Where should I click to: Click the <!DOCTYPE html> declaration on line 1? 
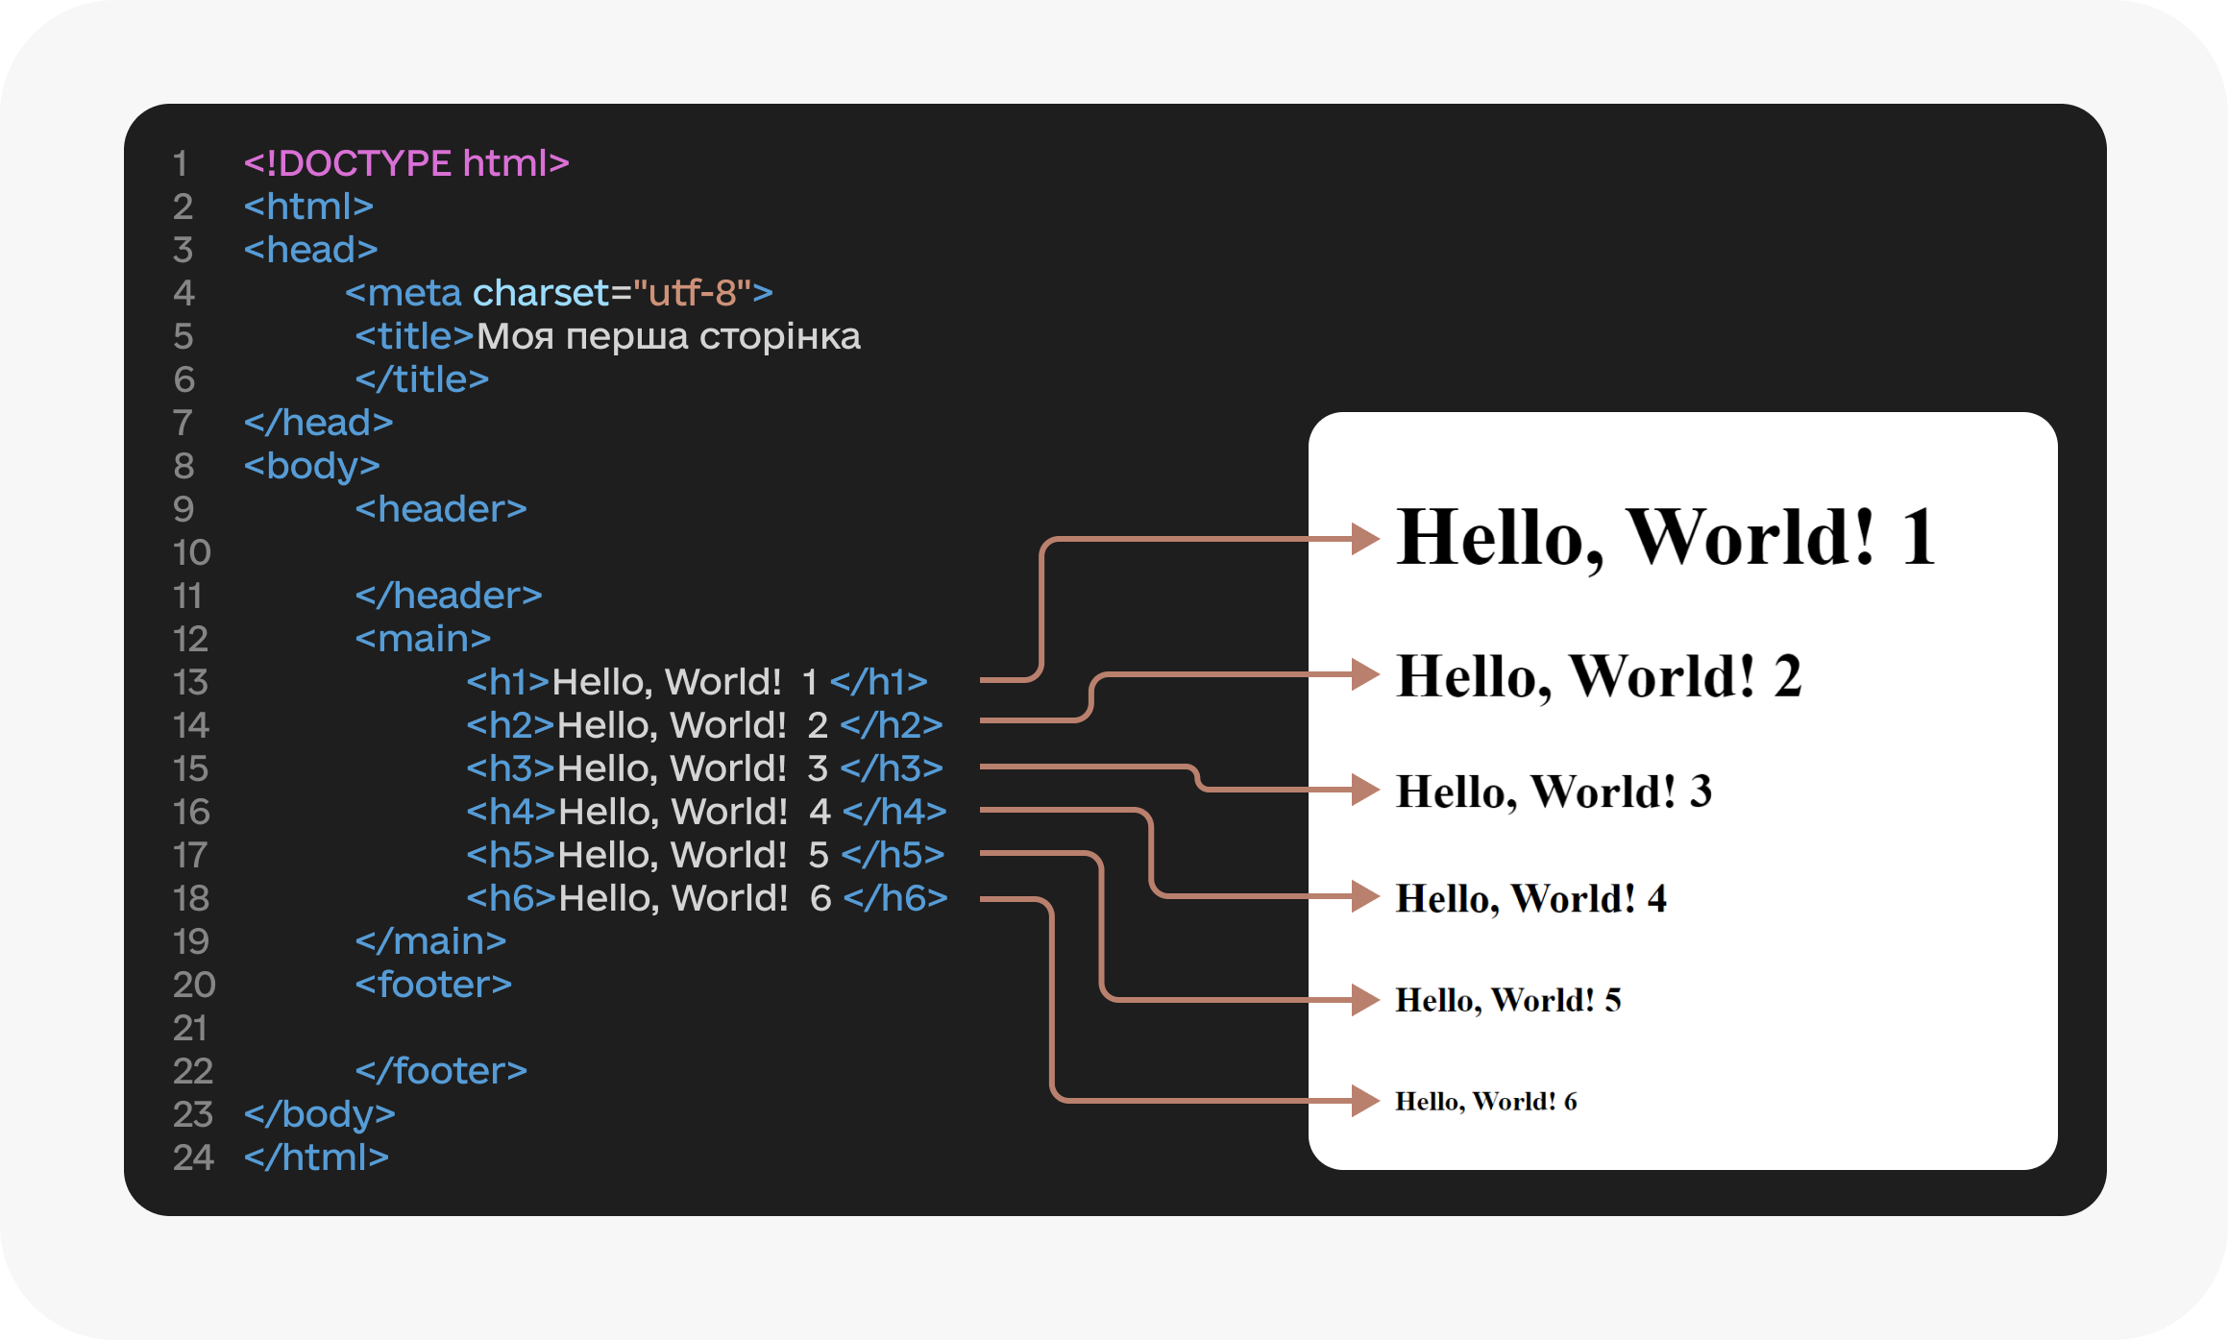coord(406,163)
